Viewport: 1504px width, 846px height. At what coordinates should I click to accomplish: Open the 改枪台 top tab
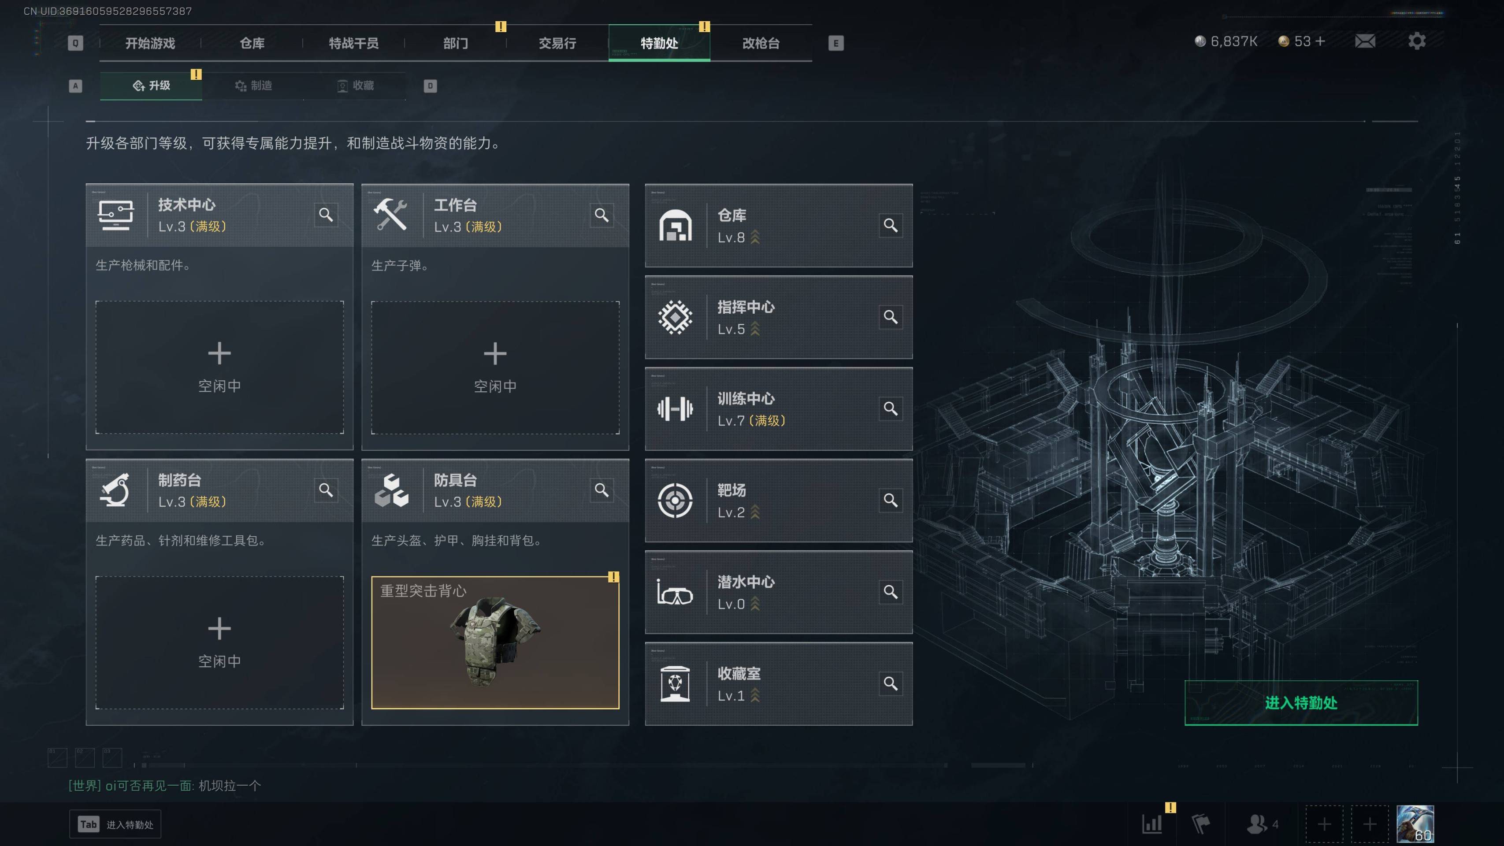(x=761, y=43)
